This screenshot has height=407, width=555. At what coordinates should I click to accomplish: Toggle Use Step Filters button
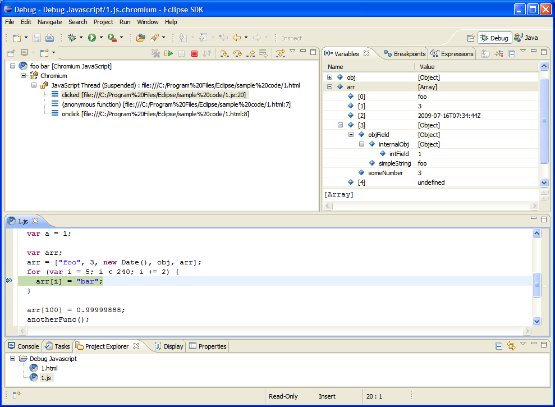coord(281,53)
